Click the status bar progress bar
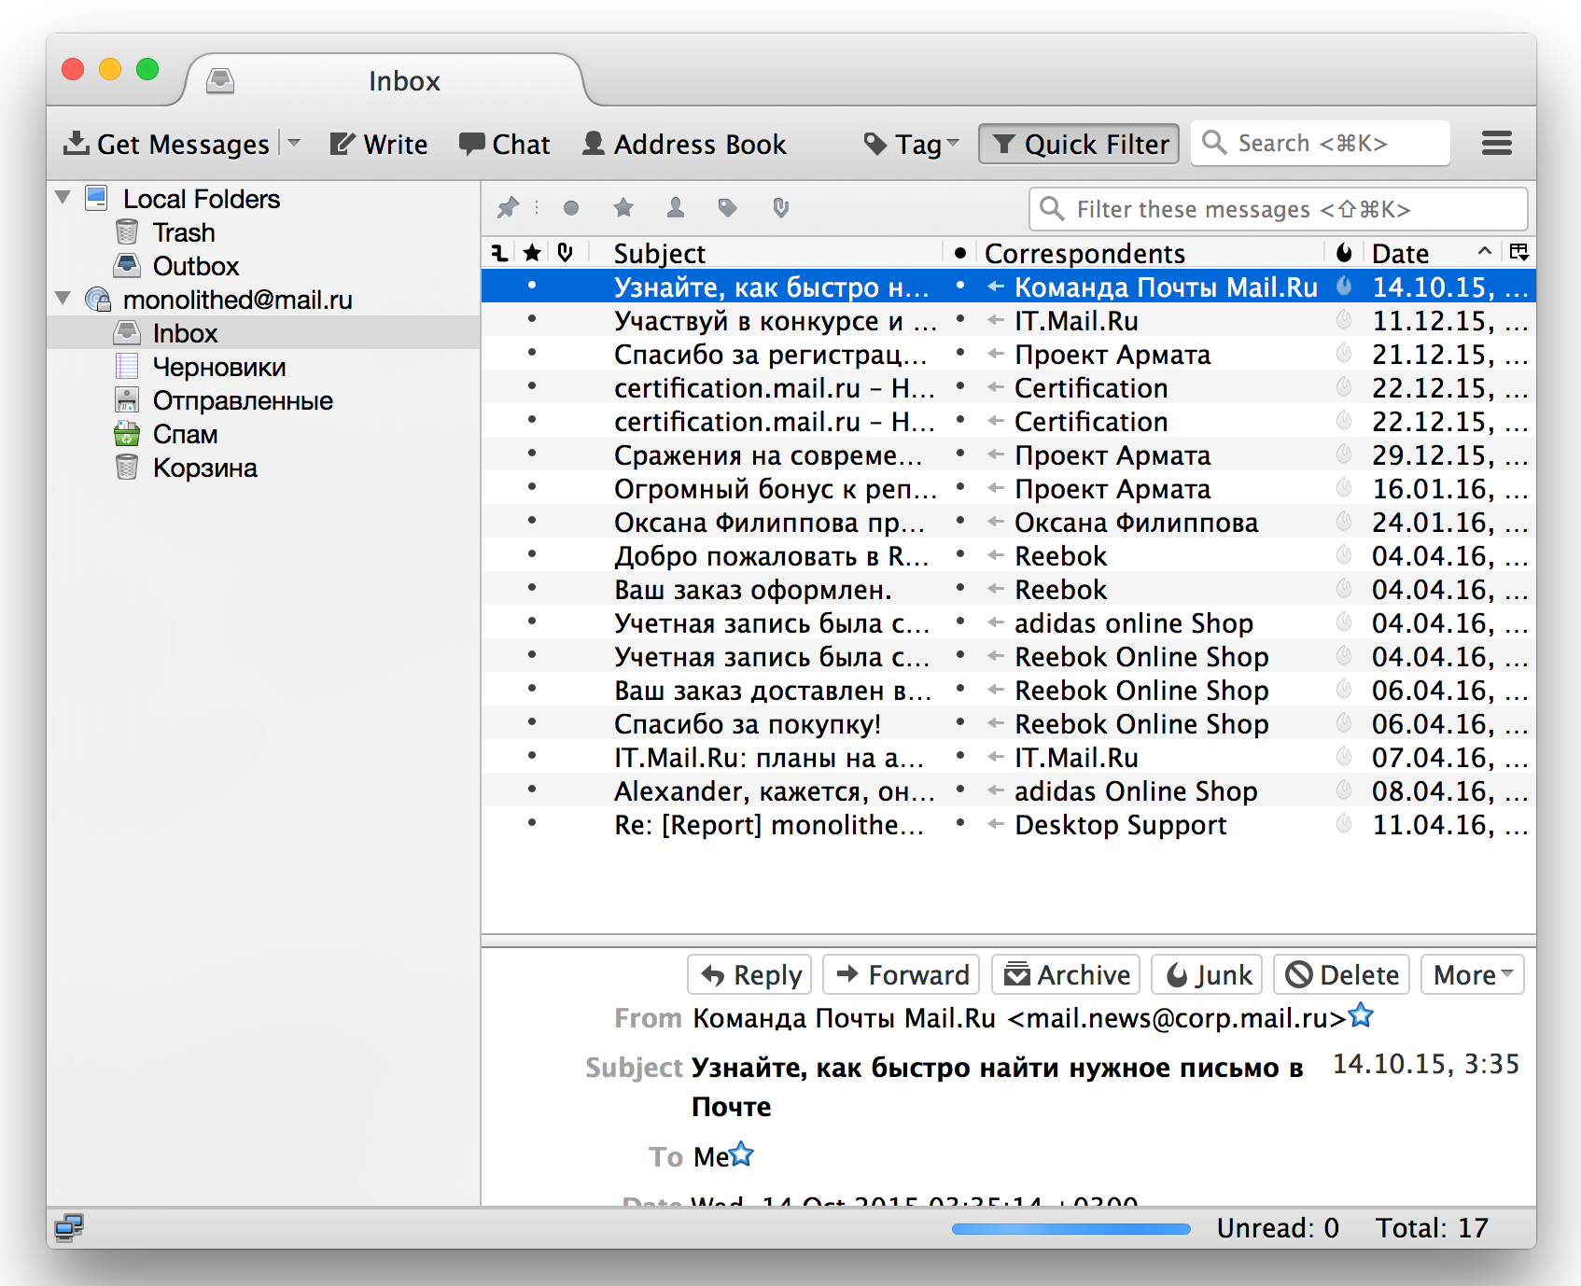Viewport: 1581px width, 1286px height. [1070, 1229]
